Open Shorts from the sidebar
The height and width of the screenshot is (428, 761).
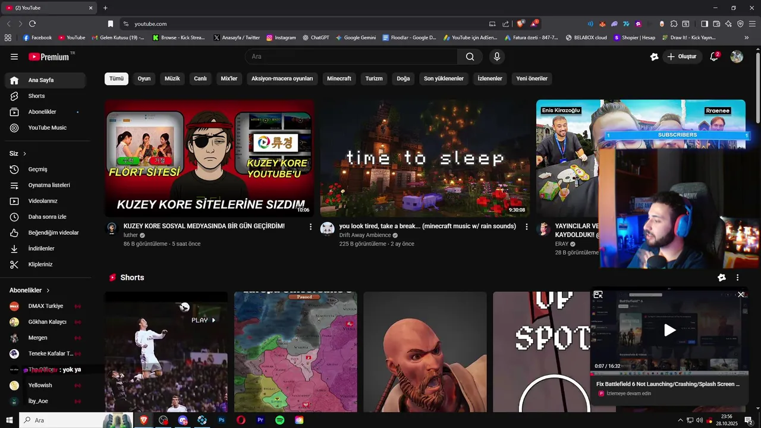coord(45,96)
